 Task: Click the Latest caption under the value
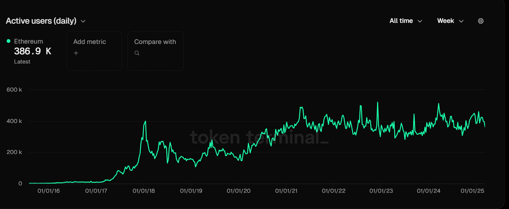[x=22, y=62]
